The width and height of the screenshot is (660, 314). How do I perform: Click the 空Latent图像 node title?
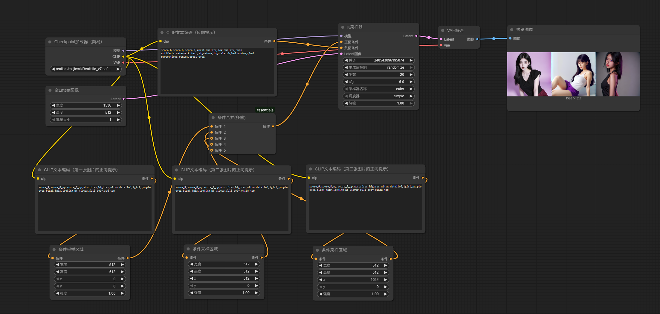point(66,90)
